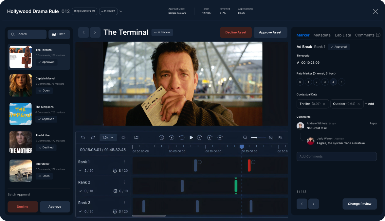Open the Rank 2 three-dot menu

[x=124, y=182]
